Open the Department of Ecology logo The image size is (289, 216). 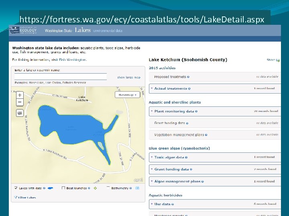pos(23,30)
